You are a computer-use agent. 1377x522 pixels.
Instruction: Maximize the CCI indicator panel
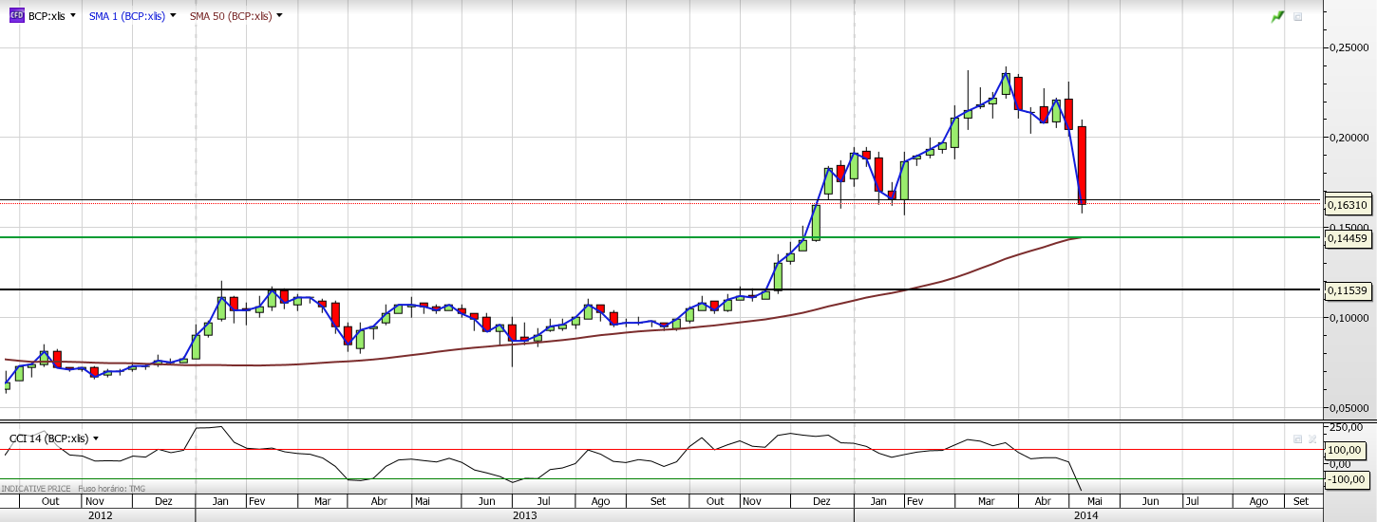click(x=1298, y=439)
